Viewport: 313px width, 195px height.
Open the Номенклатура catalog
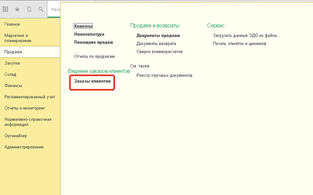(89, 34)
